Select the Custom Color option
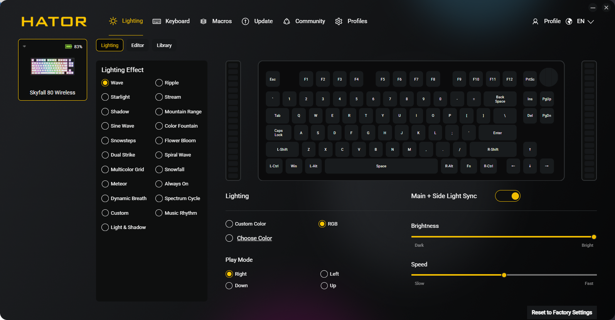The height and width of the screenshot is (320, 615). [246, 224]
